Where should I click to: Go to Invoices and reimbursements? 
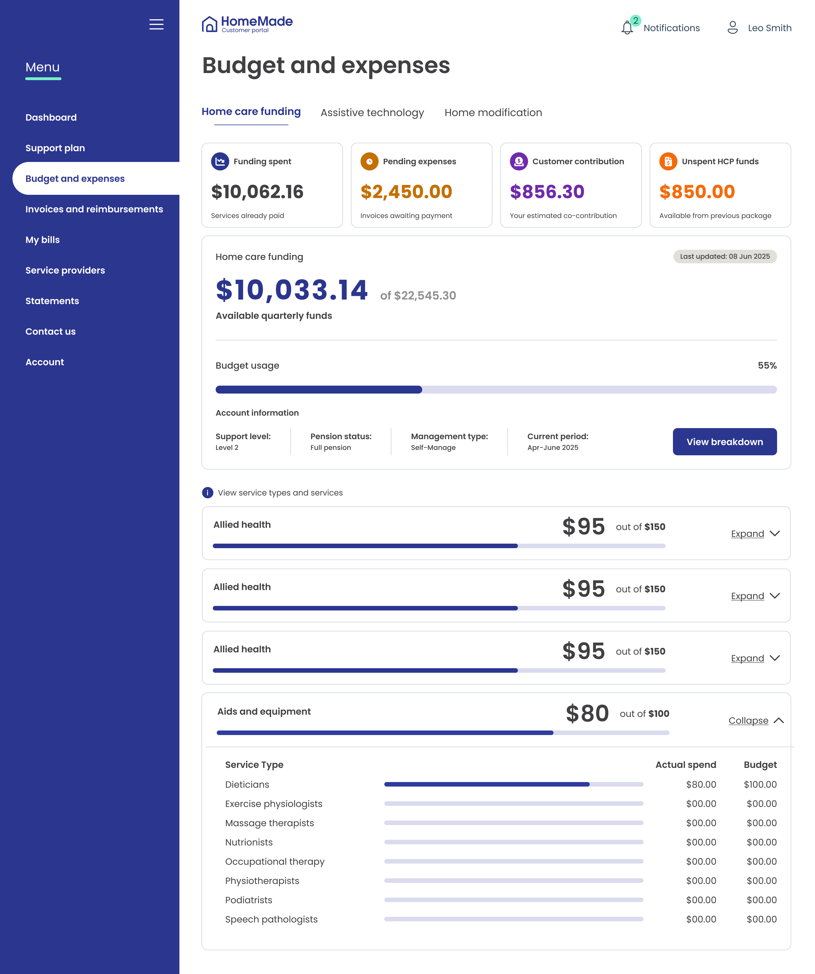tap(94, 209)
